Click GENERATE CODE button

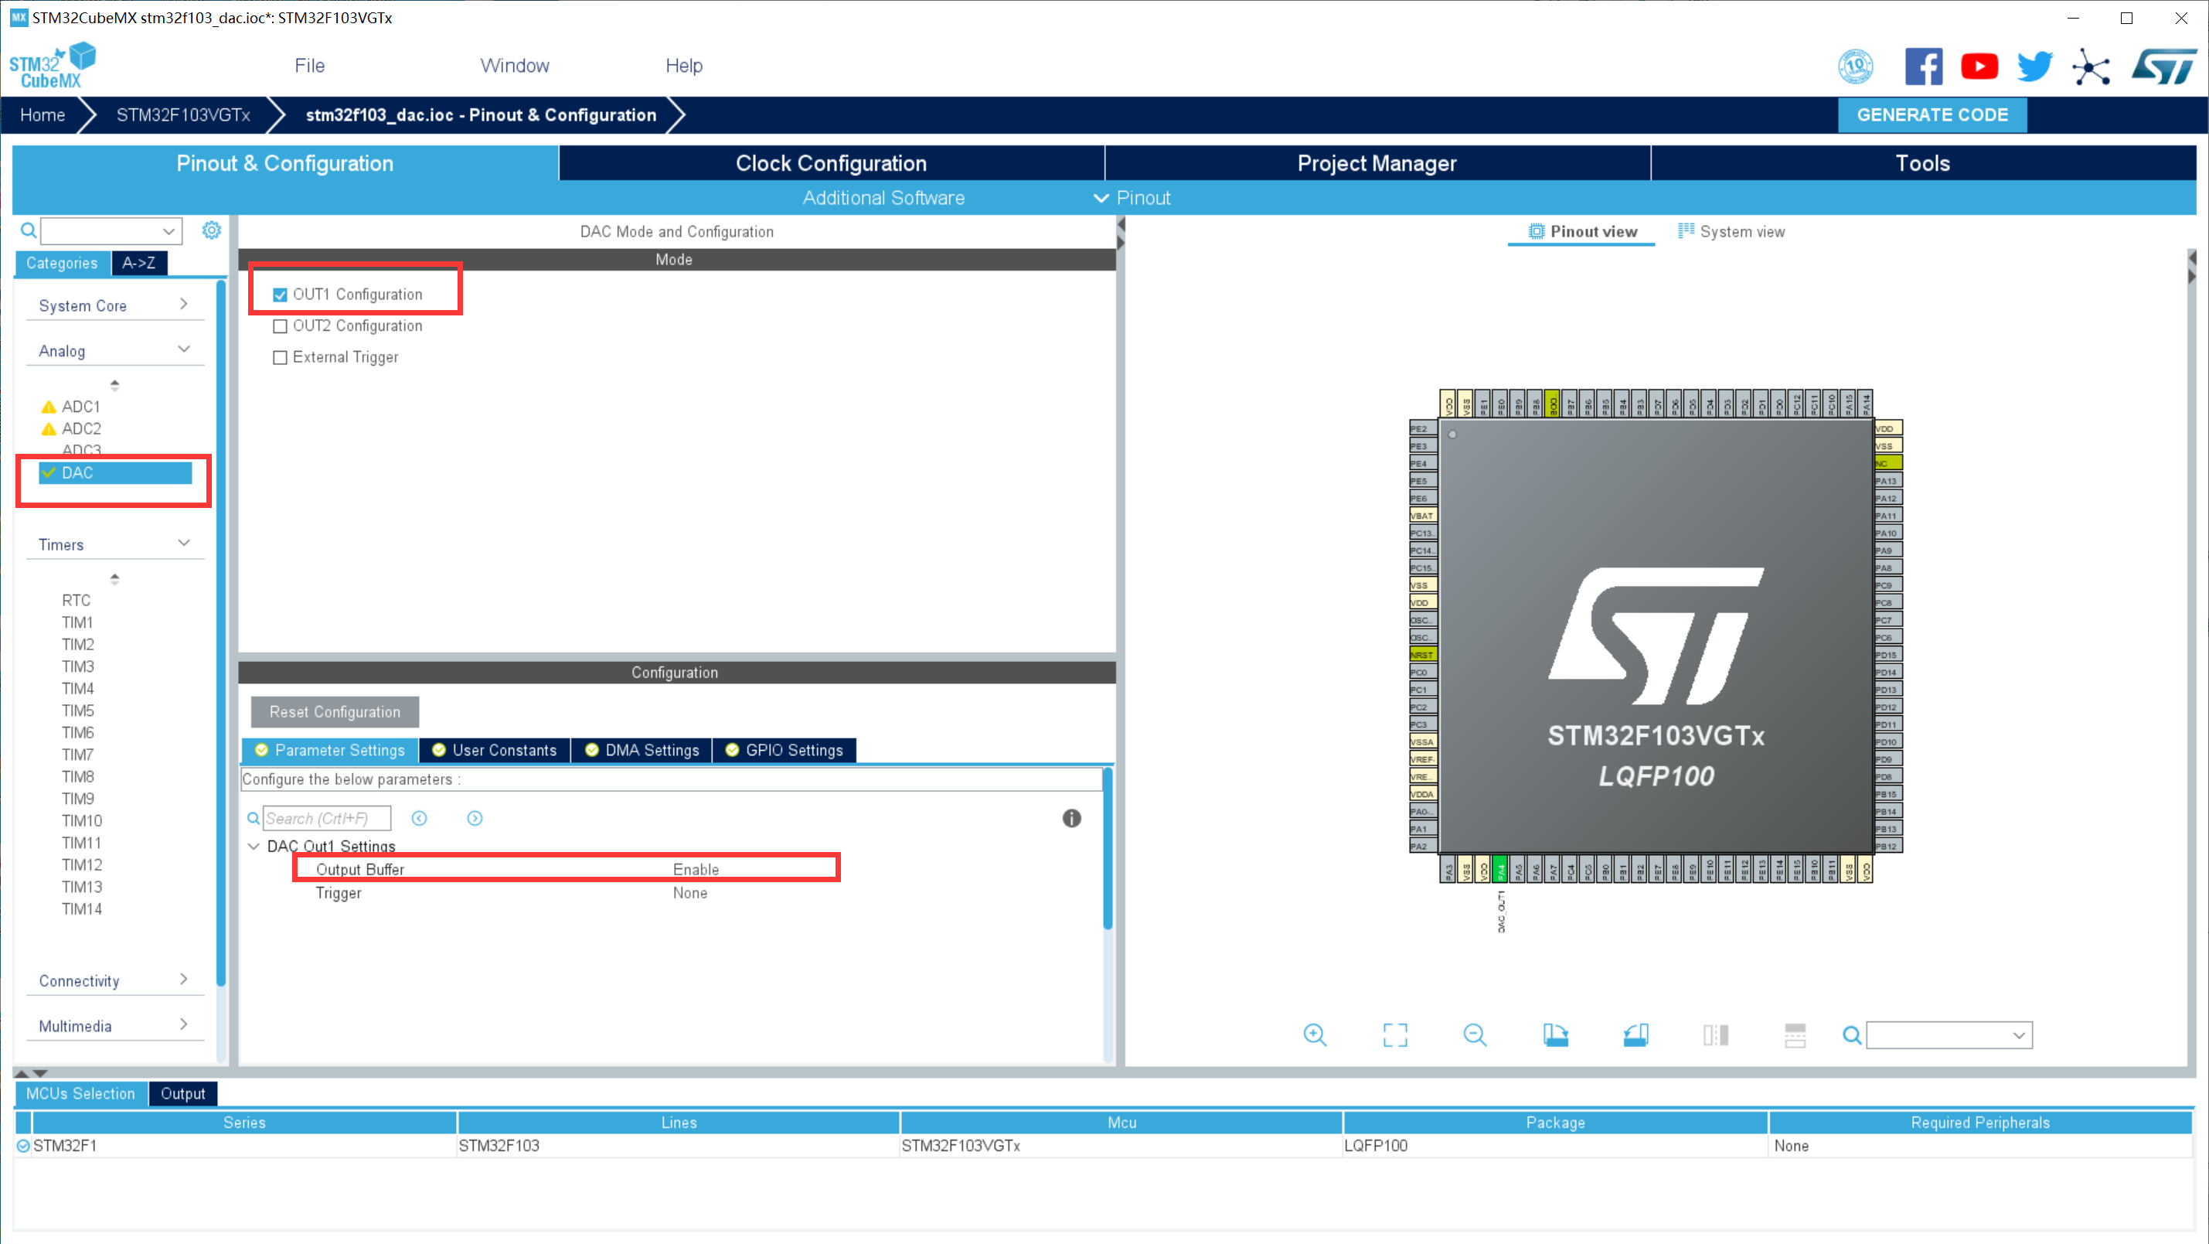[1933, 115]
